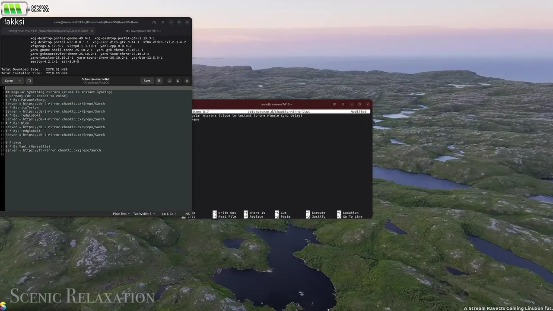Click line 2 Regular Syncthing mirrors comment
Viewport: 553px width, 311px height.
(x=59, y=92)
